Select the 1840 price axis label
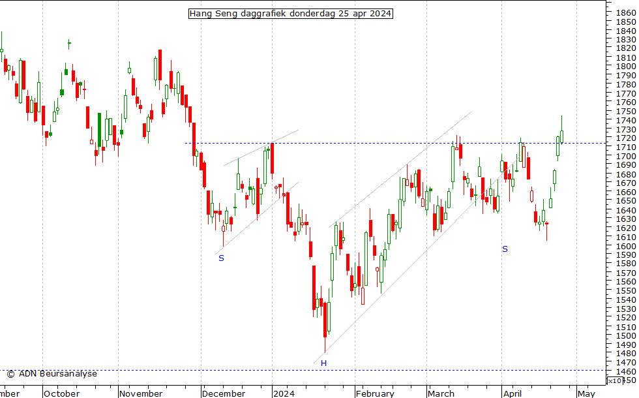 click(x=626, y=31)
